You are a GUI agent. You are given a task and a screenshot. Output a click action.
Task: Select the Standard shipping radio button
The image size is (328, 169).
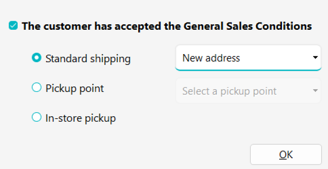tap(37, 58)
